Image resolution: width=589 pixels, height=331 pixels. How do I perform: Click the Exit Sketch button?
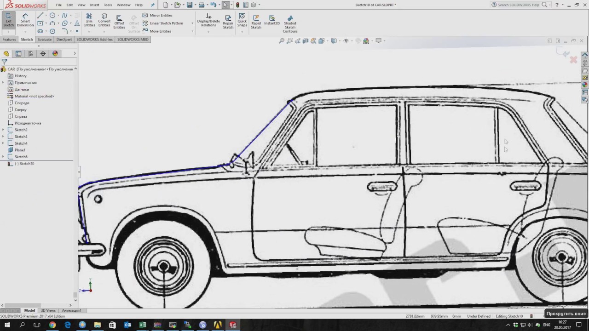(x=8, y=20)
